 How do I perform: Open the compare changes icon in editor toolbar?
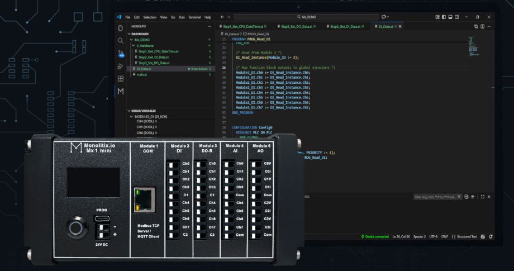[475, 27]
